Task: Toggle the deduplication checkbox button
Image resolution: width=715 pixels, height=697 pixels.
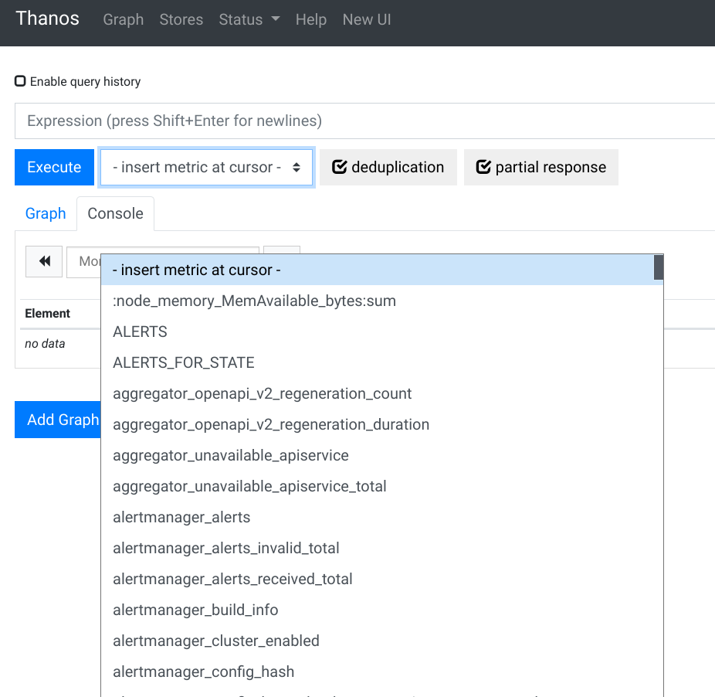Action: (x=388, y=168)
